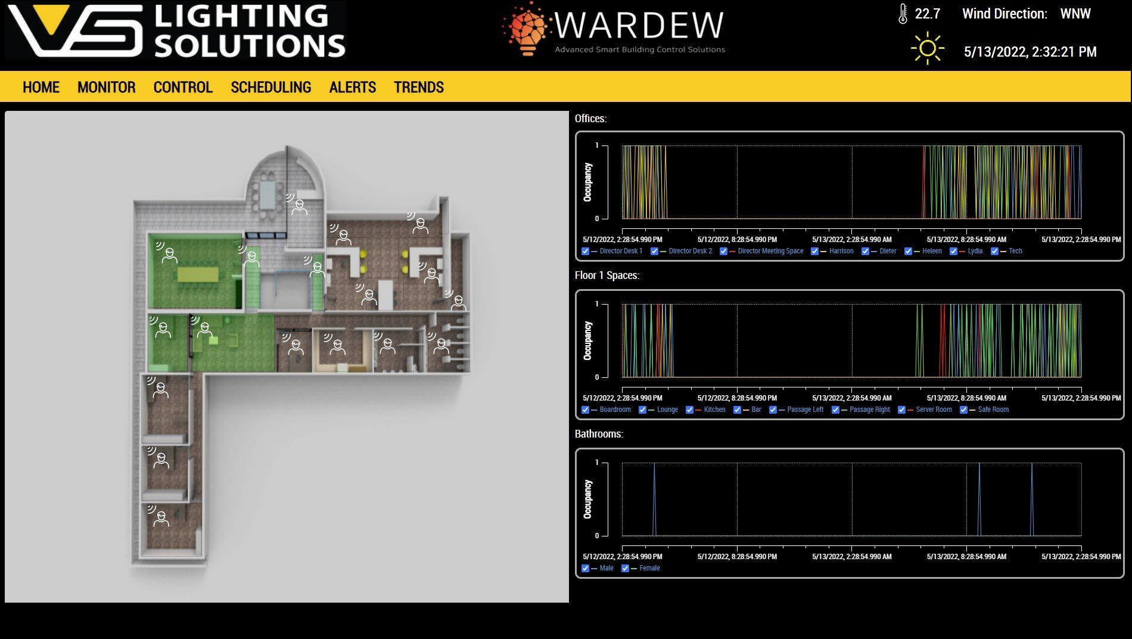1132x639 pixels.
Task: Disable the Female bathroom checkbox
Action: point(625,569)
